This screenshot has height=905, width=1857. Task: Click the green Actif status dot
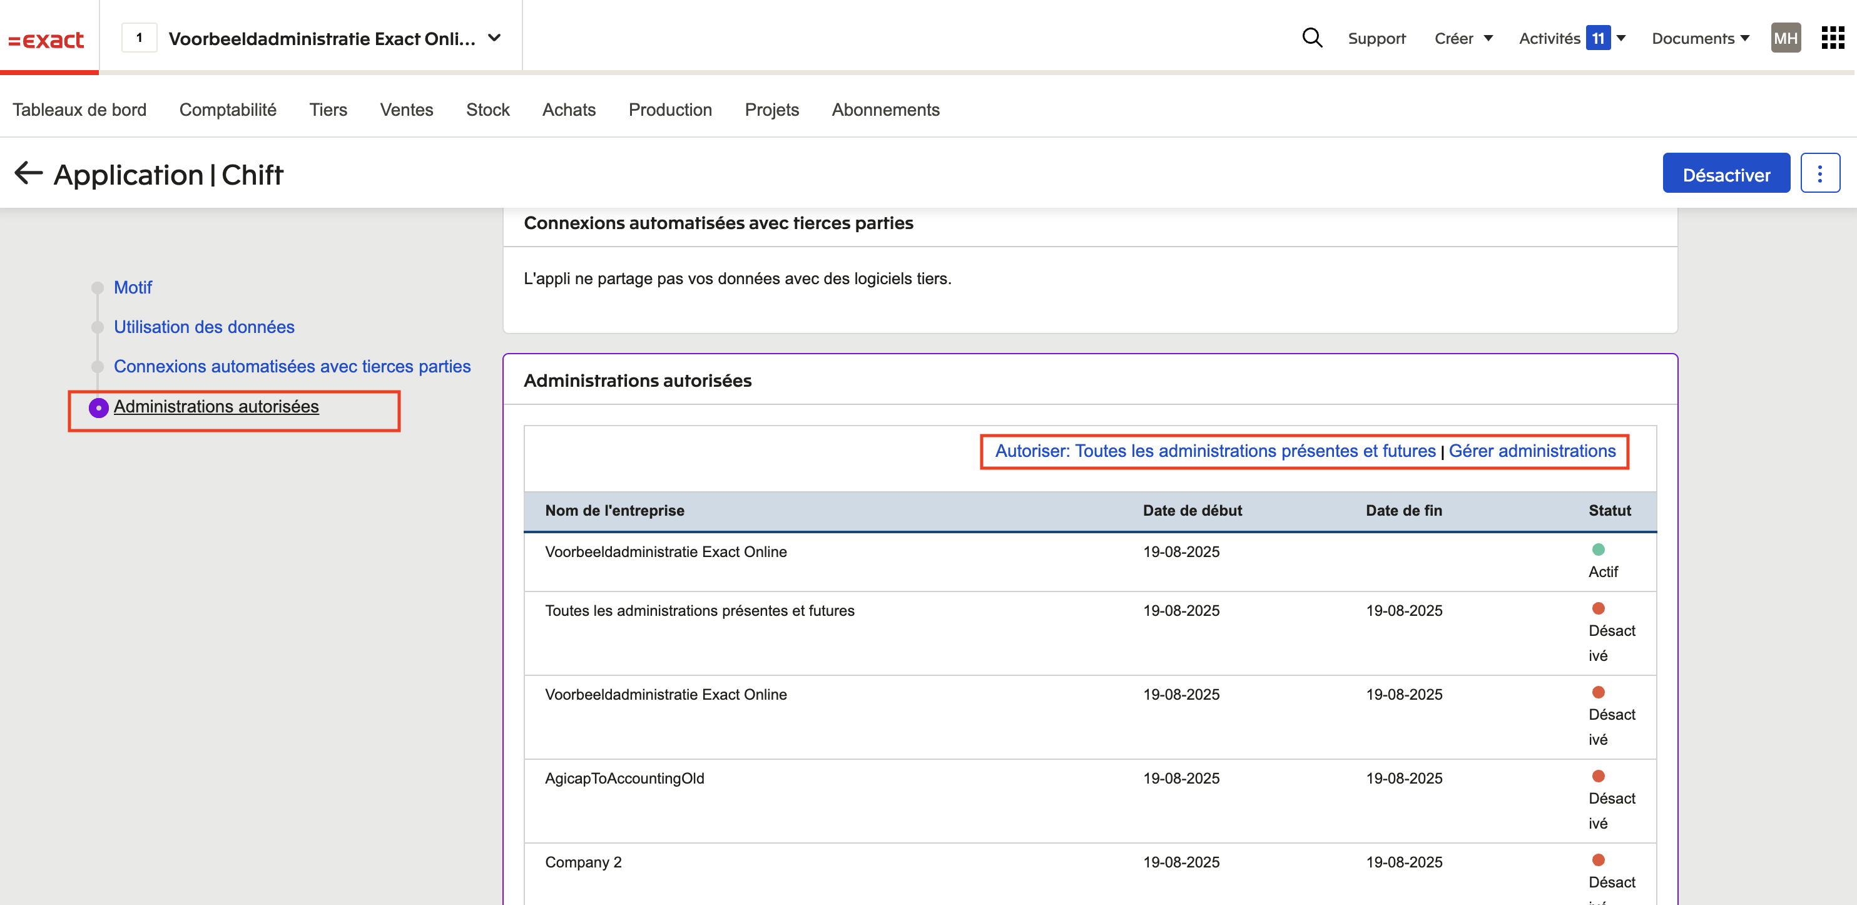(x=1598, y=550)
